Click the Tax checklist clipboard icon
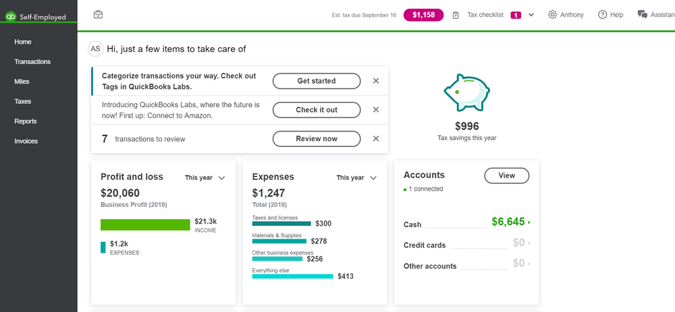This screenshot has width=675, height=312. (456, 15)
